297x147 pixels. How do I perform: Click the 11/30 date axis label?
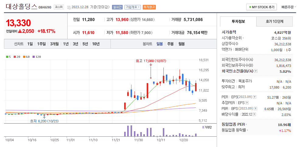point(138,140)
